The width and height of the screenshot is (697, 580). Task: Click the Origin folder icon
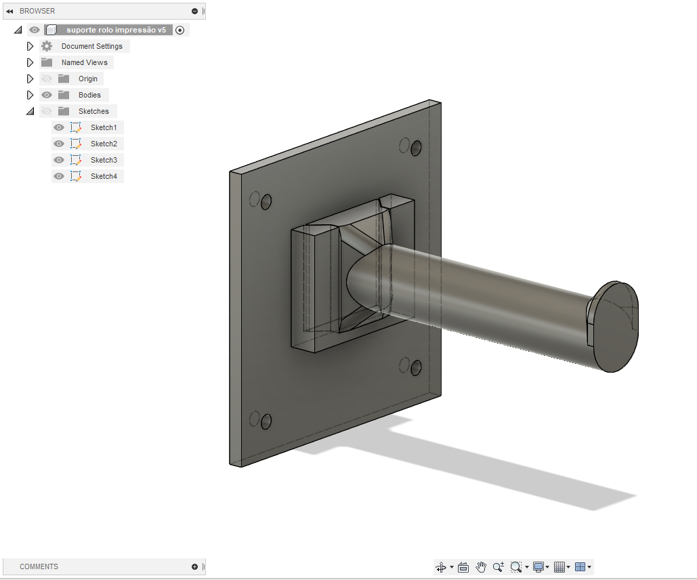(x=64, y=79)
